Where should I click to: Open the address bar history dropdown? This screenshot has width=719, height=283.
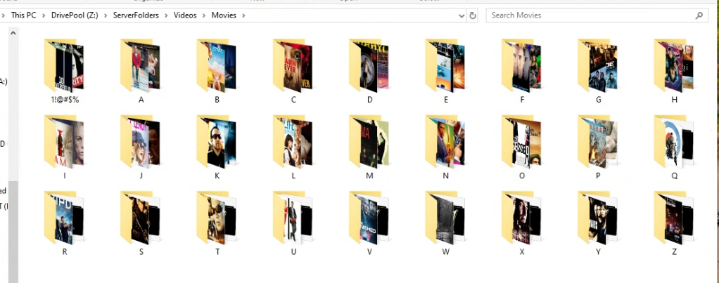[462, 15]
